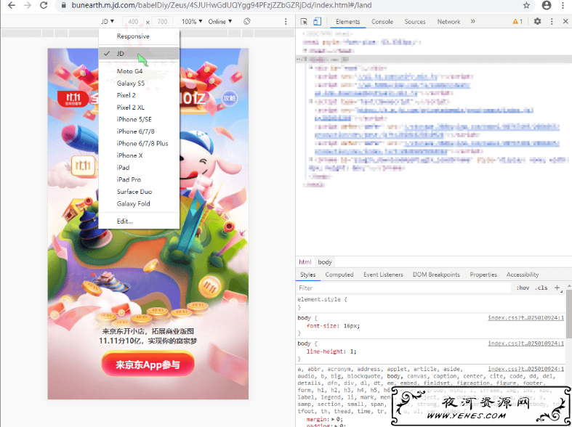Image resolution: width=572 pixels, height=427 pixels.
Task: Open device toolbar more options menu
Action: [x=286, y=22]
